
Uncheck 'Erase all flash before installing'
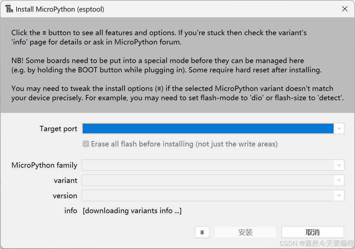(x=86, y=144)
